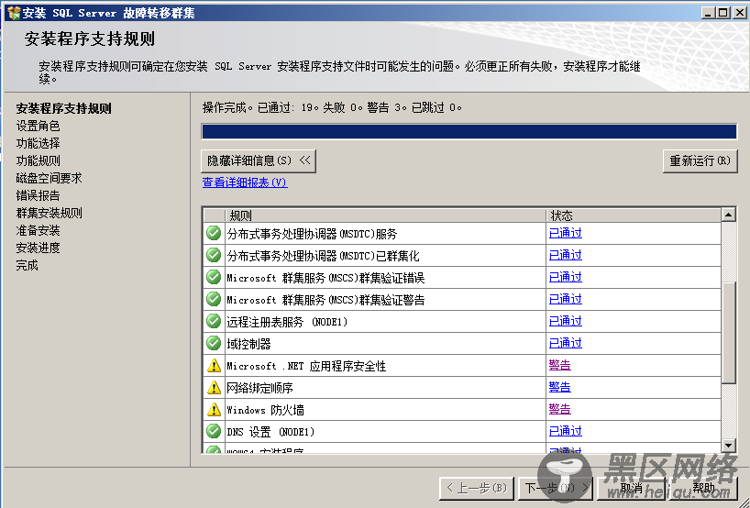Click the rules list scroll down arrow
This screenshot has height=508, width=750.
pyautogui.click(x=728, y=446)
